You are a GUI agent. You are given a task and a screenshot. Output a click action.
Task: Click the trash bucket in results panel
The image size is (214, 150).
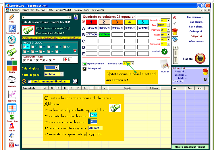click(175, 32)
